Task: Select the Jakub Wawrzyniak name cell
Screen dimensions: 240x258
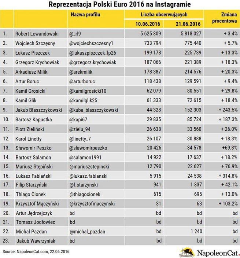Action: click(33, 241)
